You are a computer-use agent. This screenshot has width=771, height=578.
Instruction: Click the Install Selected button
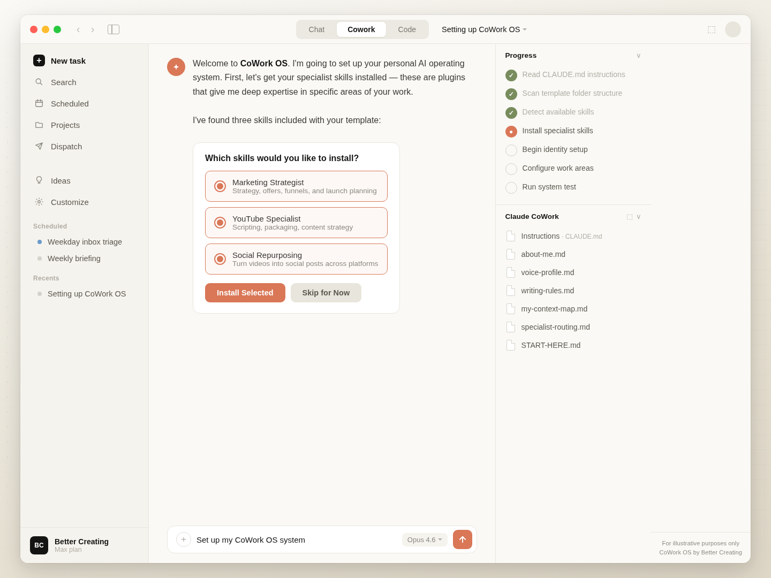click(245, 293)
